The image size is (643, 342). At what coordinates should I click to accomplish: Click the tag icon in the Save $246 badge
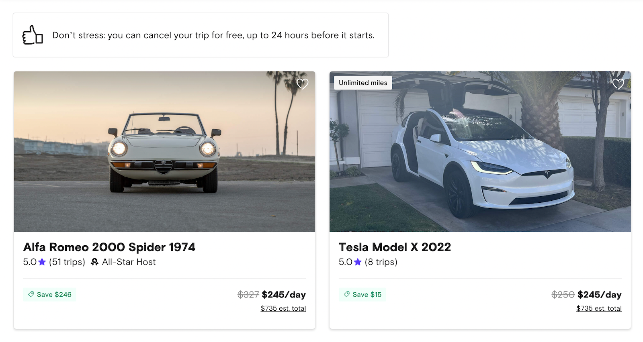(x=31, y=294)
